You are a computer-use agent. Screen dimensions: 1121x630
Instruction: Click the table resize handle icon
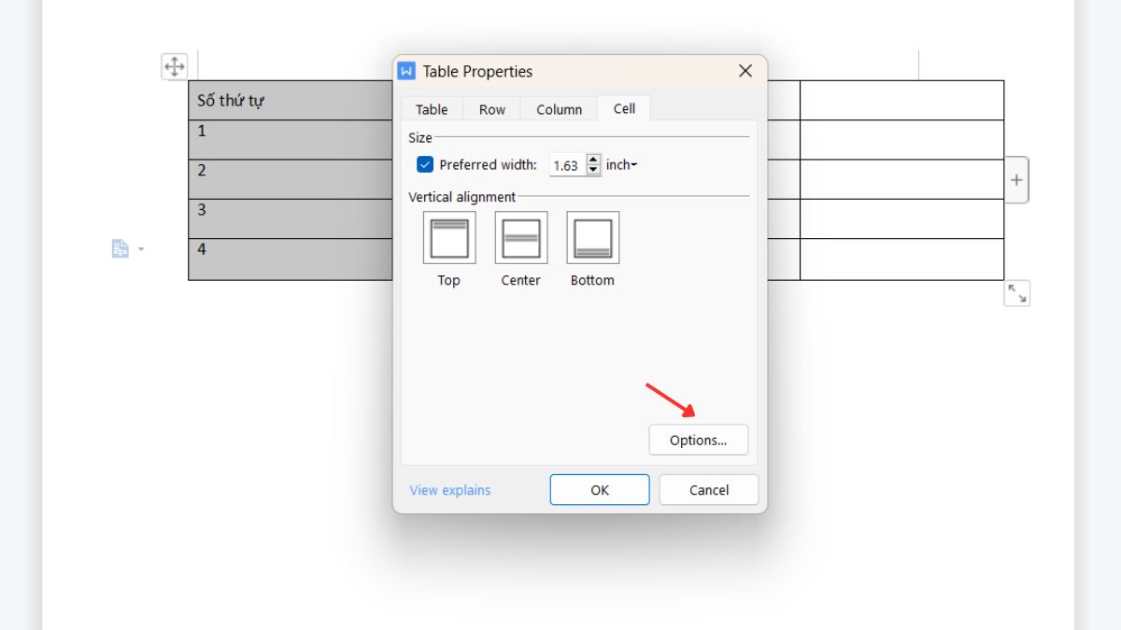pos(1016,294)
